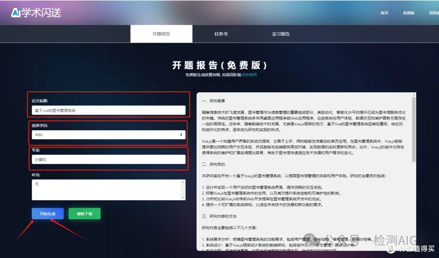Click the 一、研究背景 heading text

213,101
